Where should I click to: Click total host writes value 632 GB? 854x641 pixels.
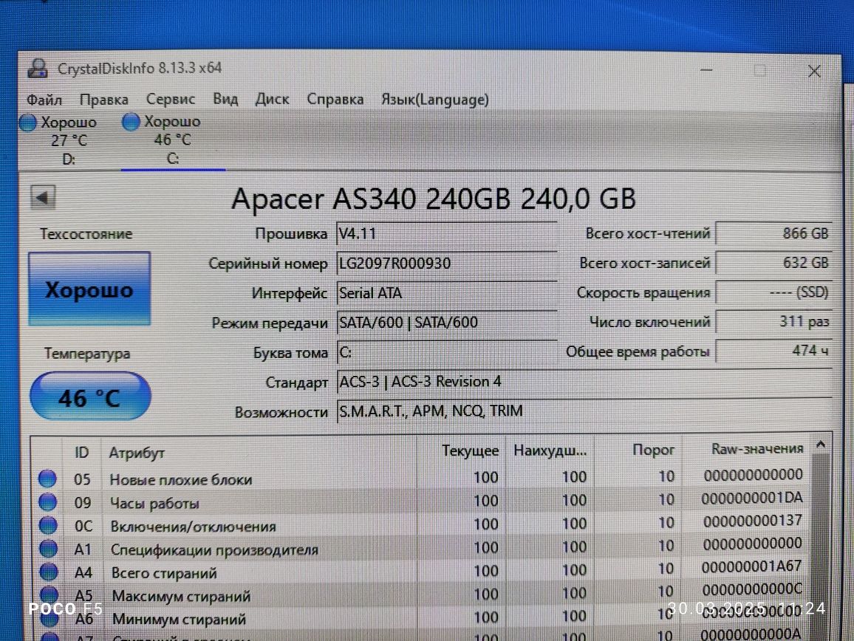(x=773, y=262)
